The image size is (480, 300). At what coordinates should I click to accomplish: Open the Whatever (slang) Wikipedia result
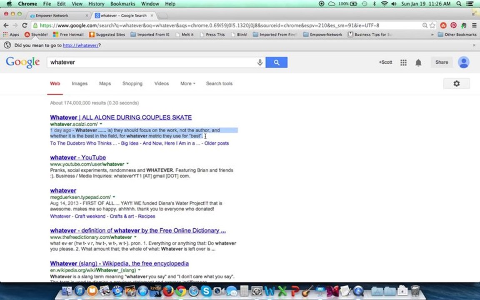click(x=120, y=264)
